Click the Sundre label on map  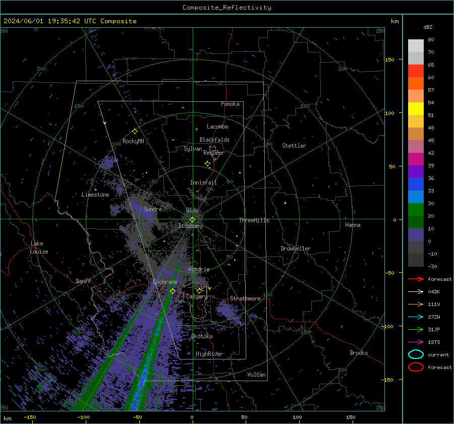[153, 209]
